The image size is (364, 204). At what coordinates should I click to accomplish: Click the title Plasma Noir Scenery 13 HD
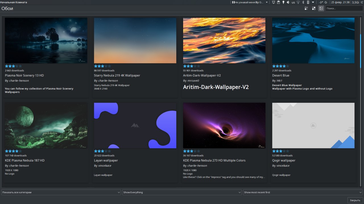(24, 75)
